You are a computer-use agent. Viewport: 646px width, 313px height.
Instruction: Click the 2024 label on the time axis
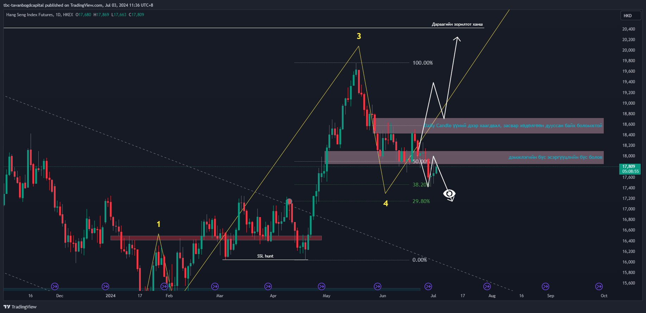pos(111,296)
